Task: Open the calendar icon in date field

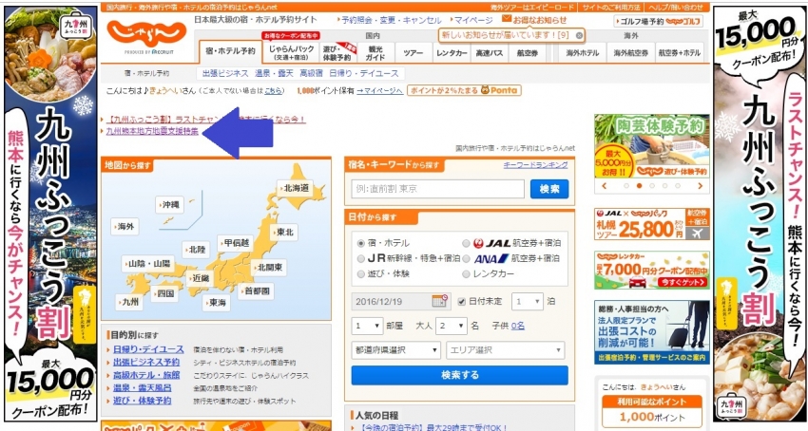Action: point(439,301)
